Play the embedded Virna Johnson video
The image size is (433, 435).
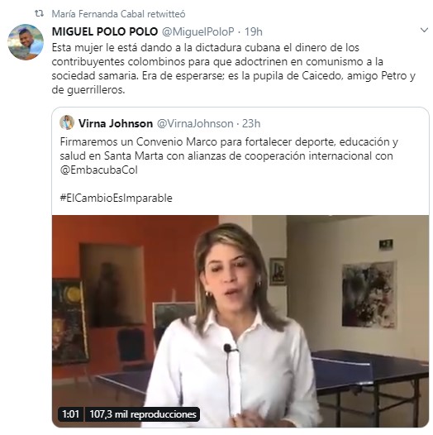coord(240,321)
